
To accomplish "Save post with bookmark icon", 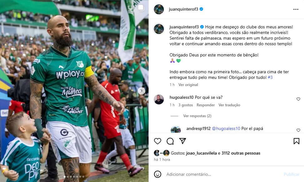I will coord(297,141).
